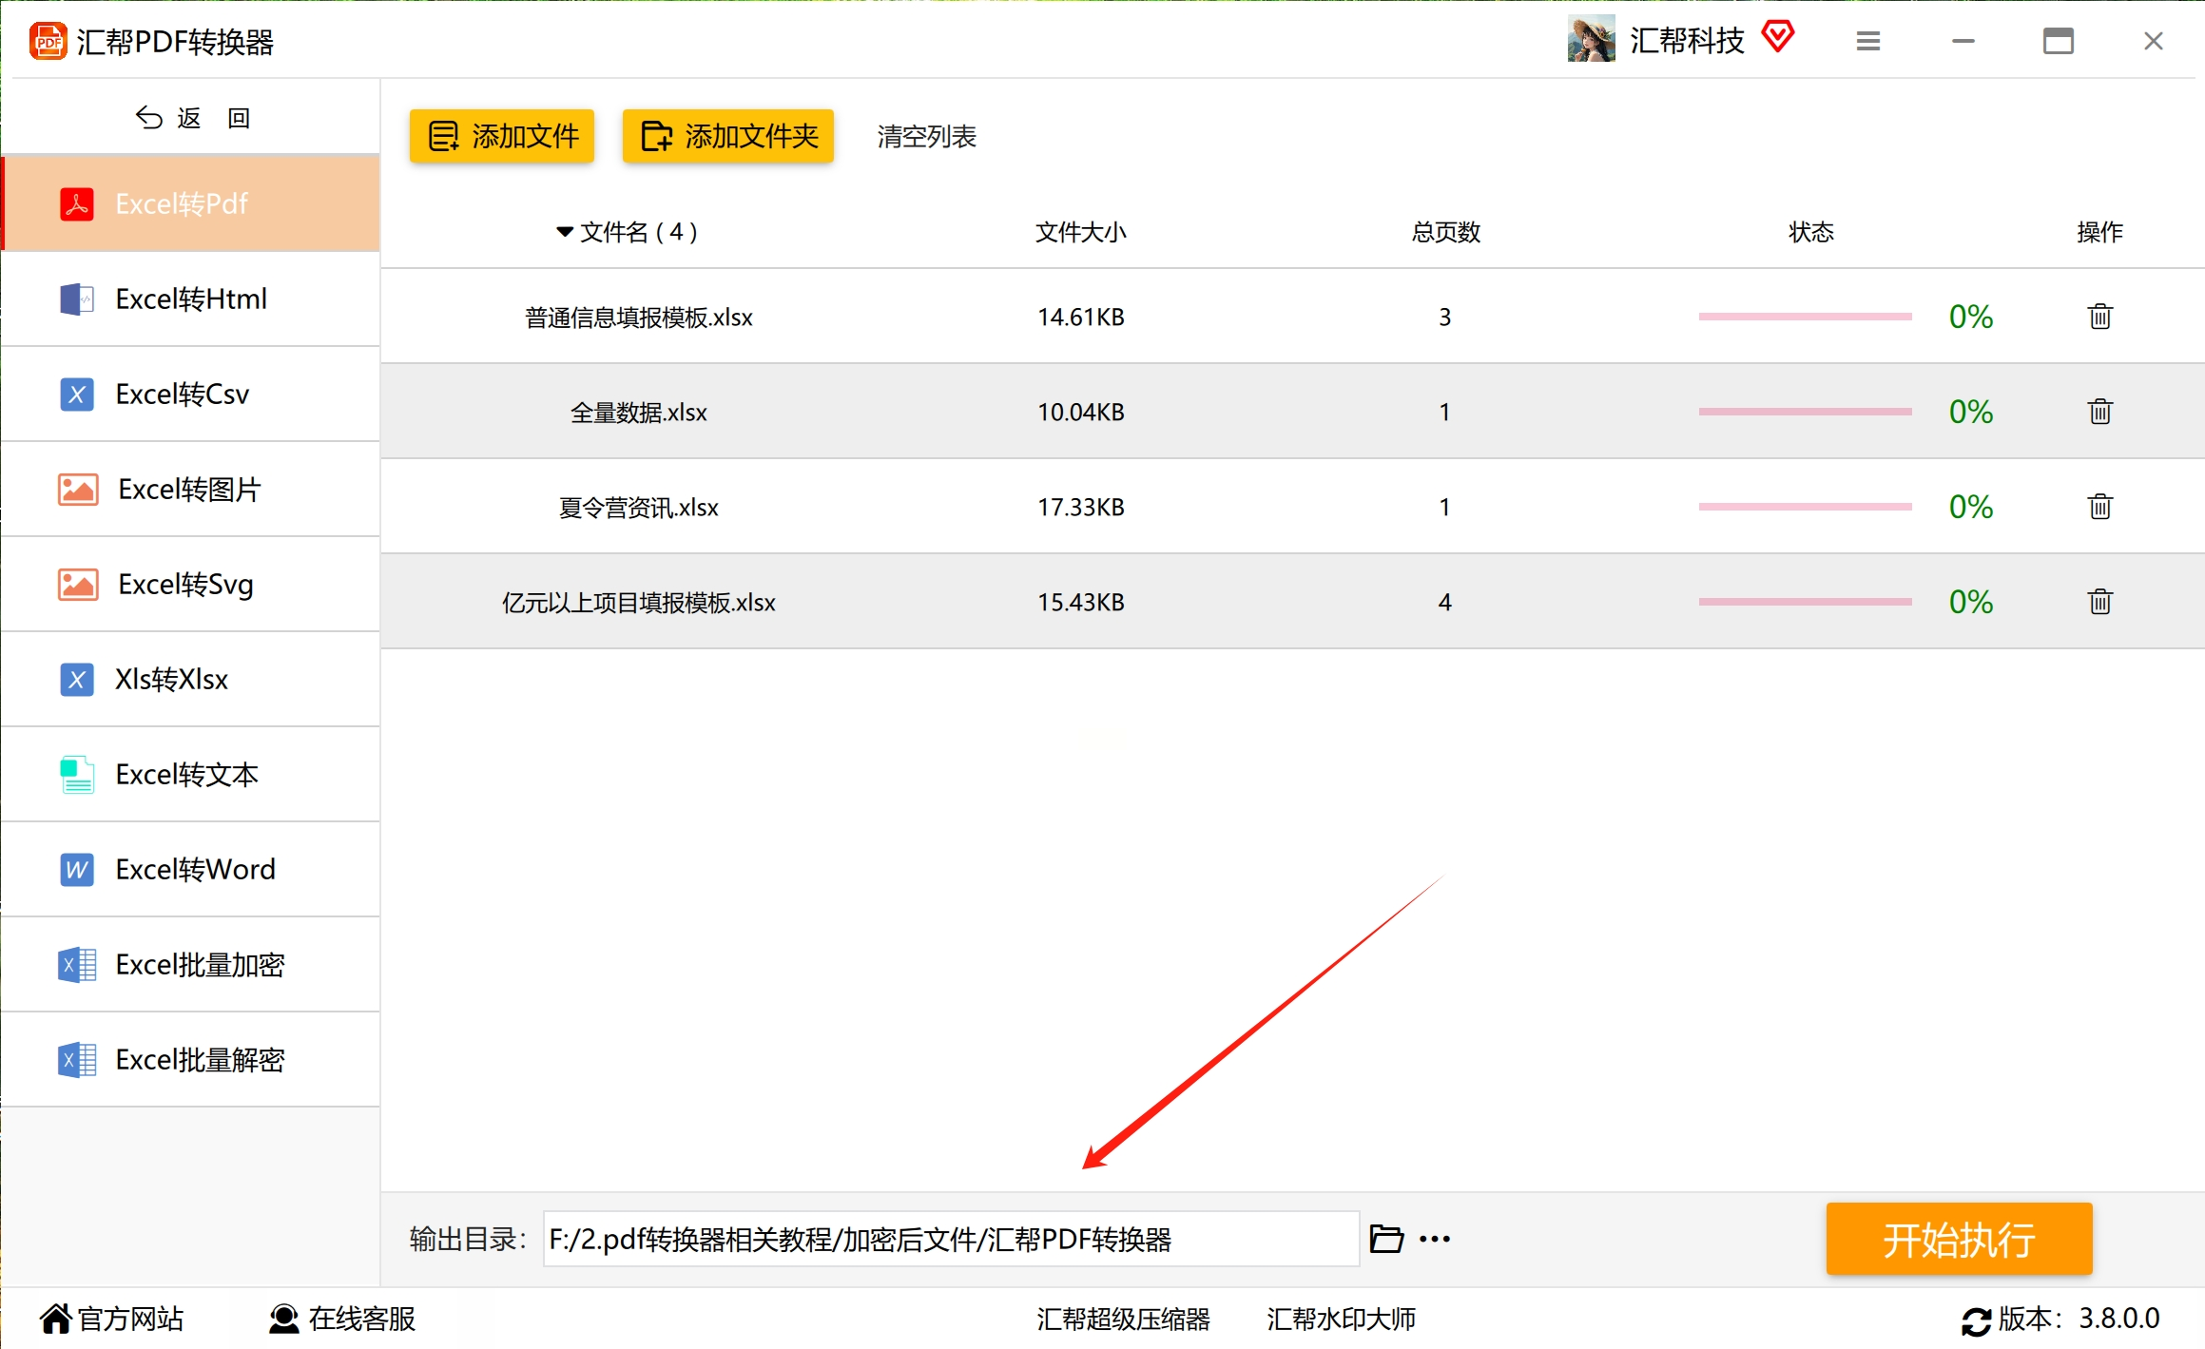Select the file 普通信息填报模板.xlsx

(x=639, y=317)
